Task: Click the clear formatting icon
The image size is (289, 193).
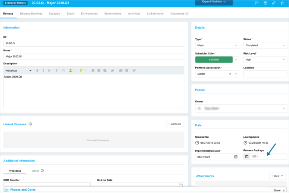Action: tap(134, 70)
